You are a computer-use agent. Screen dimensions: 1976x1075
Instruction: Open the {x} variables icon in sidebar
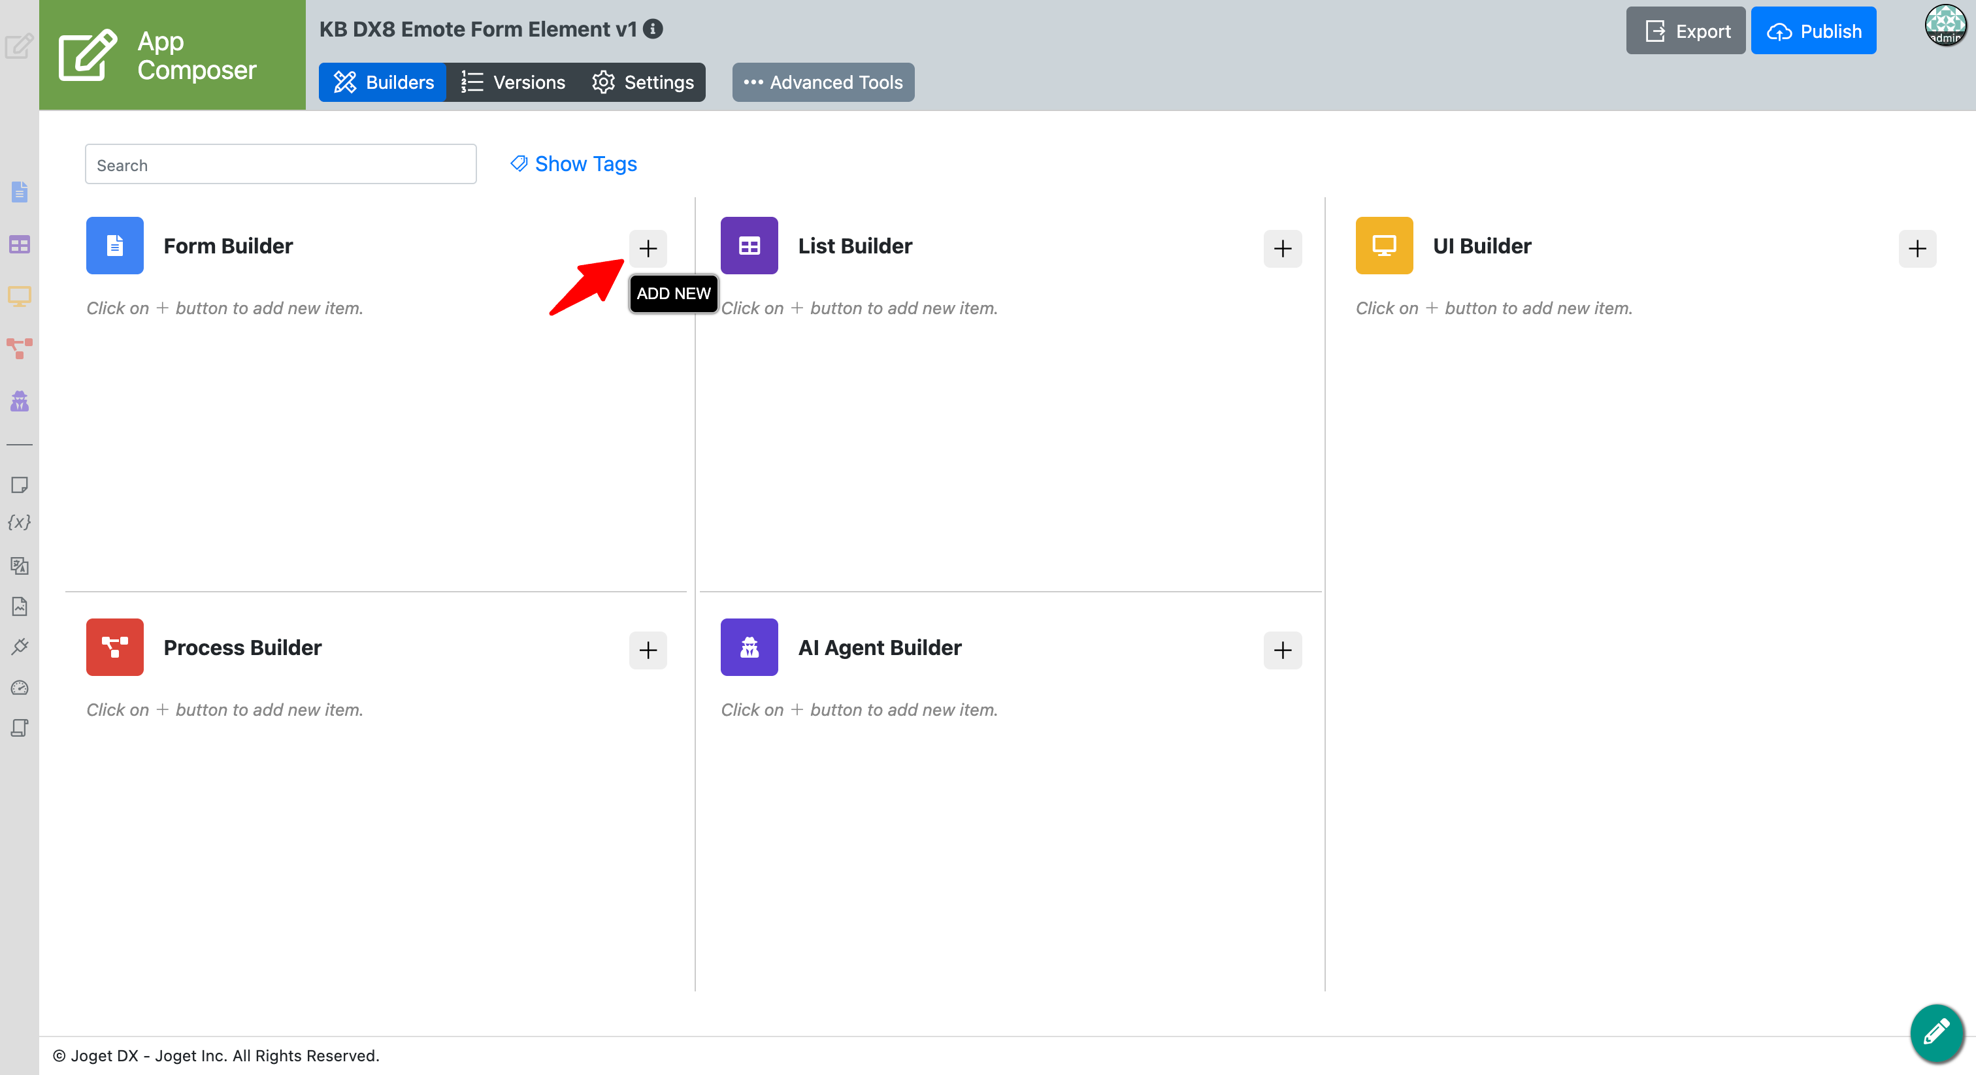click(x=19, y=522)
